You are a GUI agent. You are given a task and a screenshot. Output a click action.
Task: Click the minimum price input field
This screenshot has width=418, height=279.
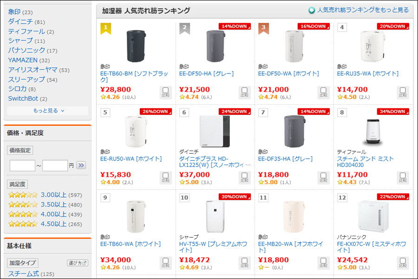[x=22, y=165]
